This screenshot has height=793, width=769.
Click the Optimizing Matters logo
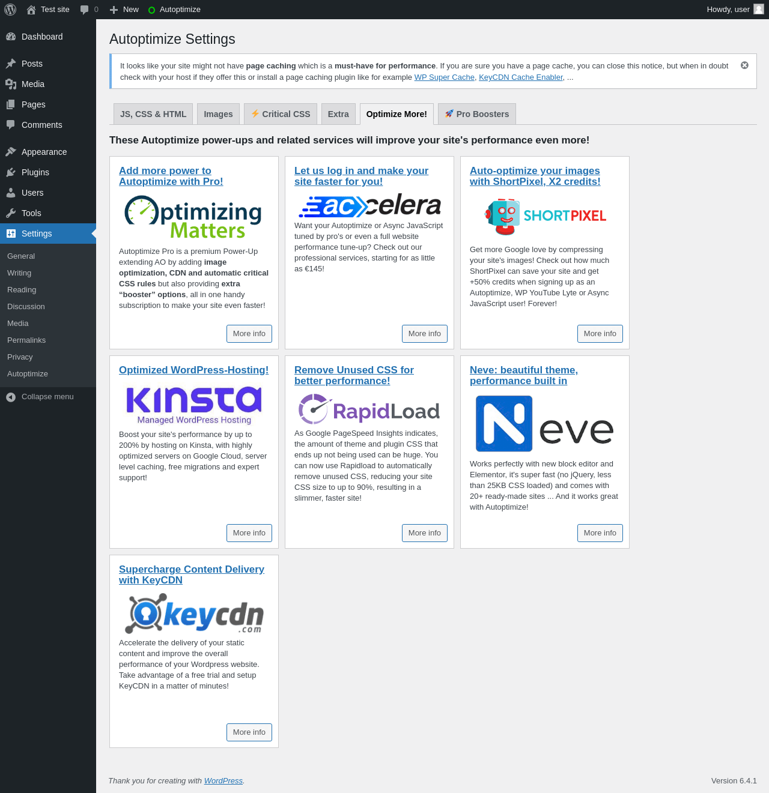[193, 217]
